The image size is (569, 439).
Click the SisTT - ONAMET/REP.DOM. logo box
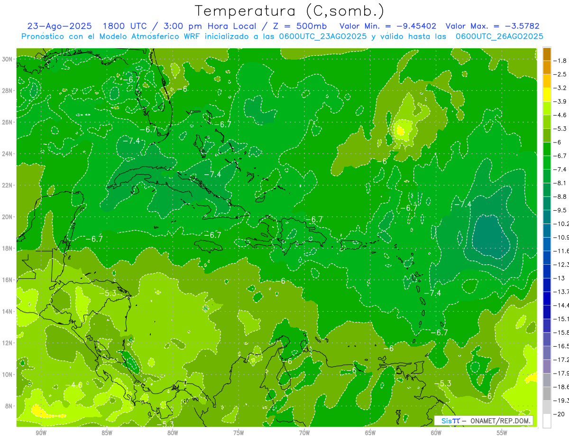coord(484,421)
